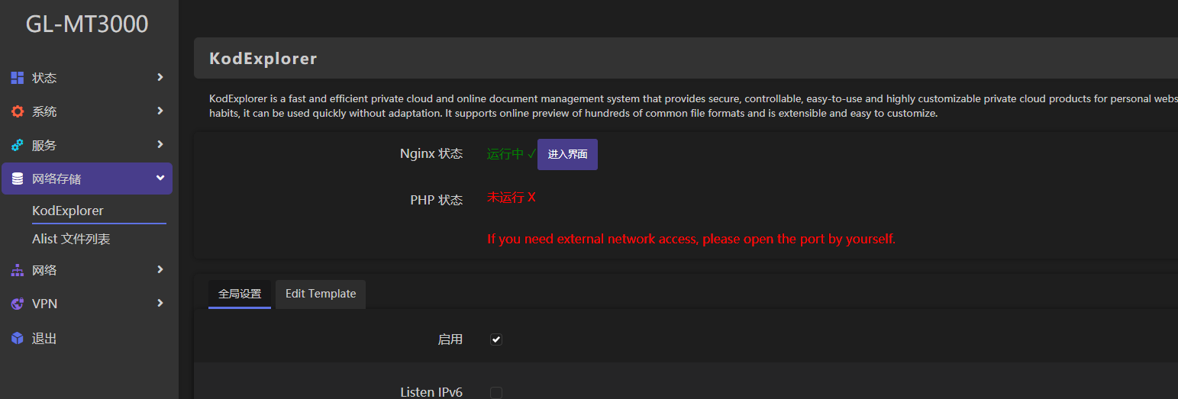Click the 退出 cube icon
The image size is (1178, 399).
point(17,338)
